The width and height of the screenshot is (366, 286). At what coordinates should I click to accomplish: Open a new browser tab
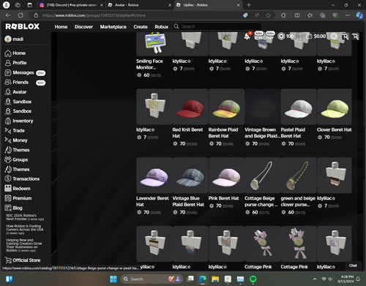click(x=249, y=5)
